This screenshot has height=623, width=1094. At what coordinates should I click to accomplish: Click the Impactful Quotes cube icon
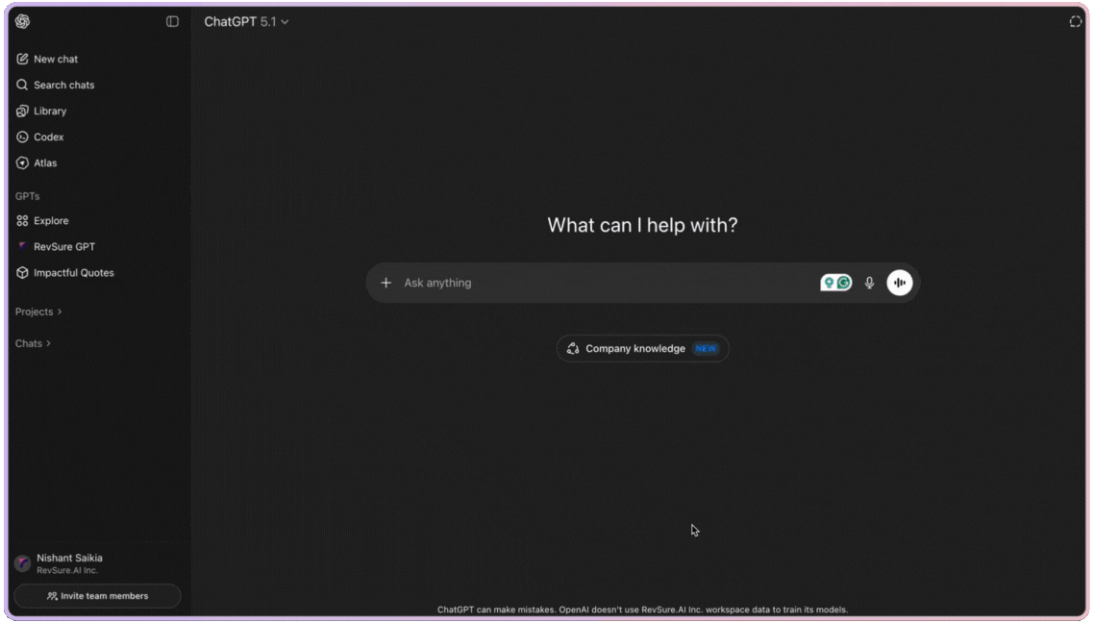22,273
